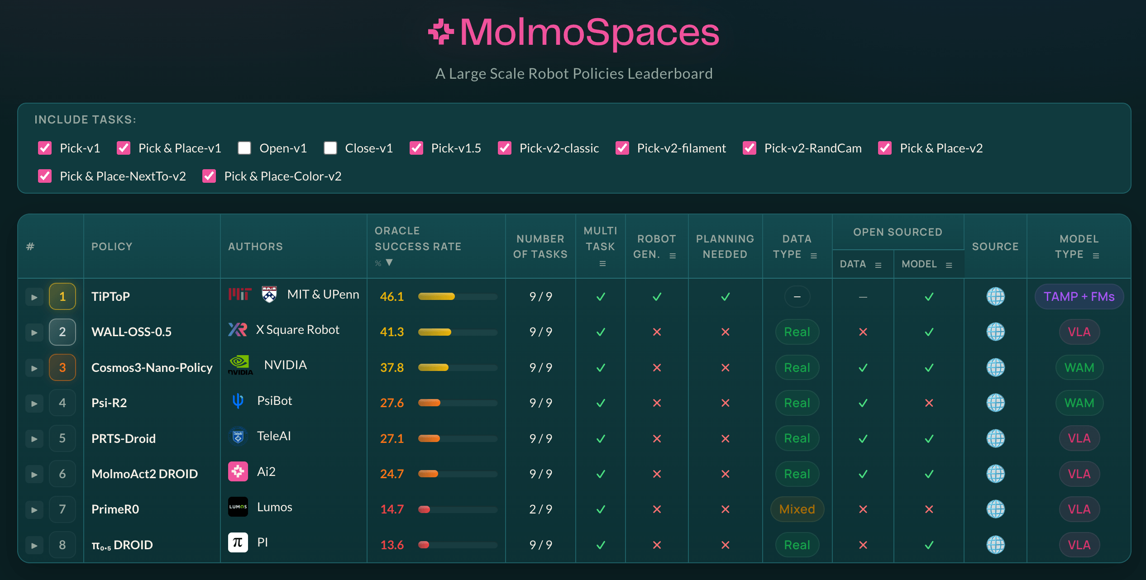Click the Planning Needed column header

725,247
